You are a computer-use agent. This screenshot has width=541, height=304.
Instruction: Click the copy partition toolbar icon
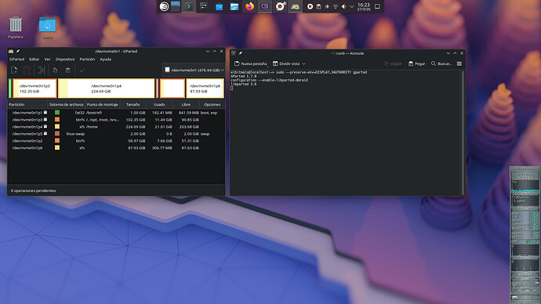pyautogui.click(x=55, y=71)
